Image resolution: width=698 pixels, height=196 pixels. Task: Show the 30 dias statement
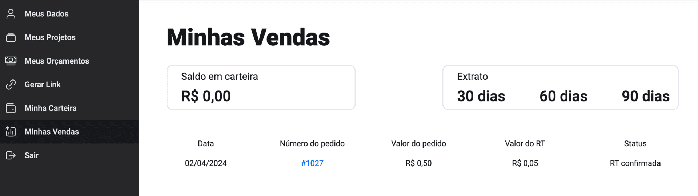point(481,96)
